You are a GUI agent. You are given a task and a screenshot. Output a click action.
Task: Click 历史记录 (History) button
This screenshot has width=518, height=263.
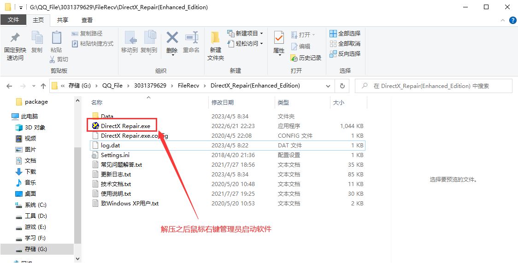(306, 58)
